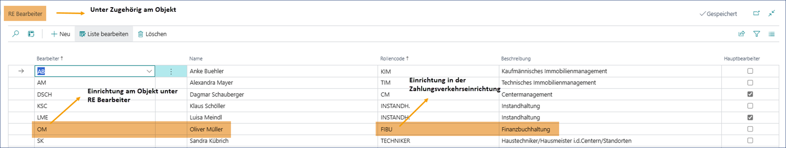Uncheck Hauptbearbeiter for Dagmar Schauberger
Screen dimensions: 786x148
pyautogui.click(x=750, y=94)
